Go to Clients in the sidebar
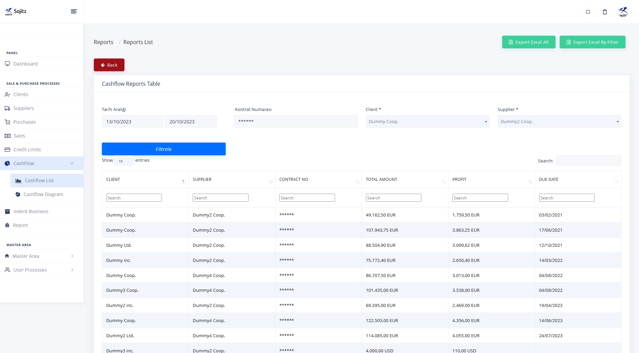 [x=42, y=94]
